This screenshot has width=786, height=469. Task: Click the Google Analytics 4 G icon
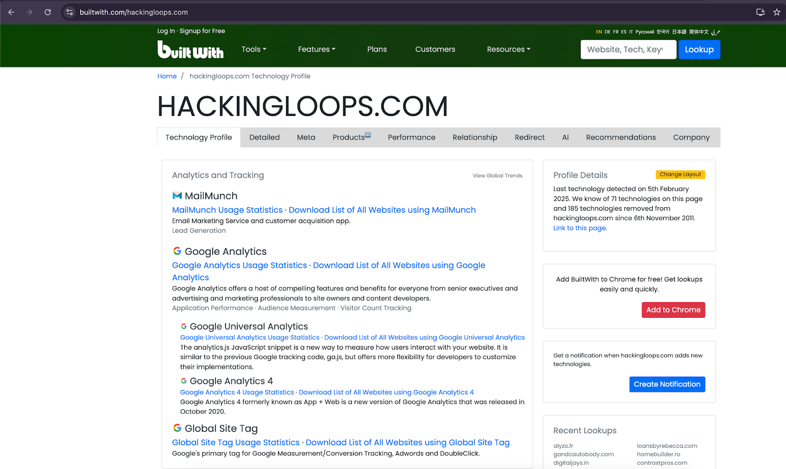click(184, 381)
